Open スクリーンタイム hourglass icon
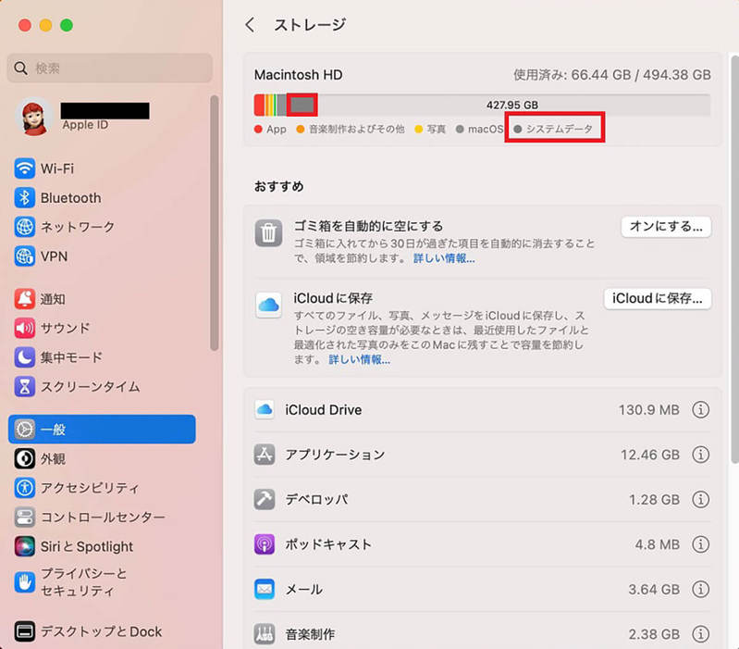 [24, 387]
